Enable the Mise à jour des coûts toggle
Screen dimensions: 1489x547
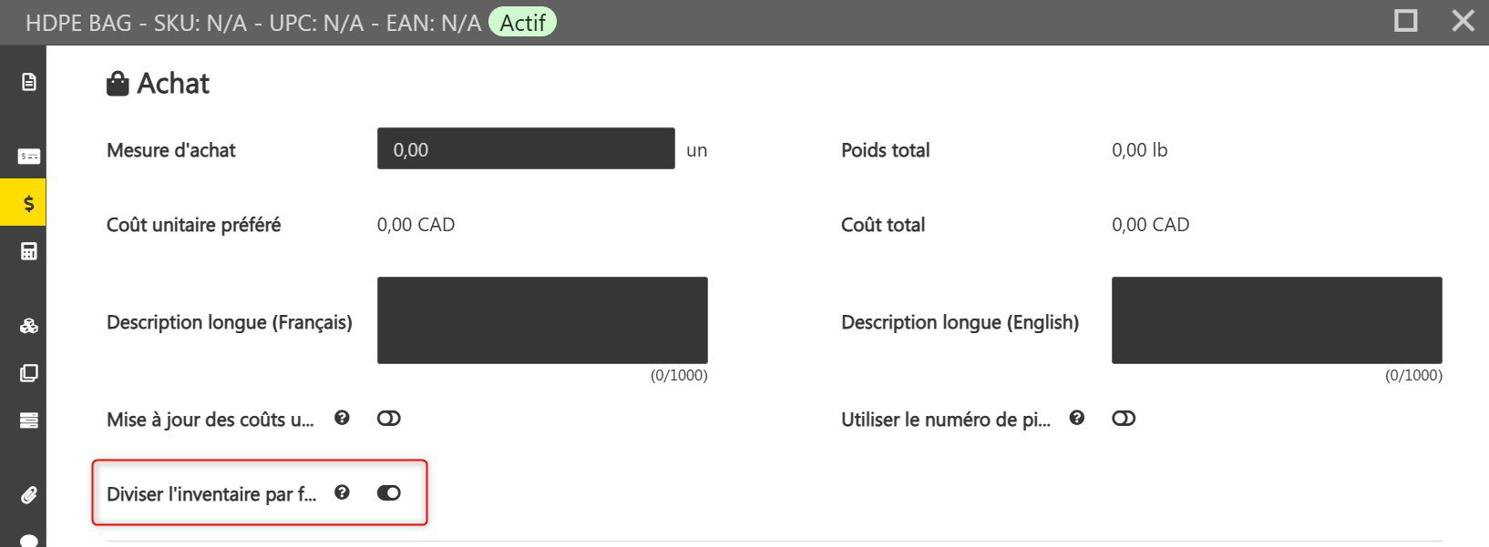389,419
